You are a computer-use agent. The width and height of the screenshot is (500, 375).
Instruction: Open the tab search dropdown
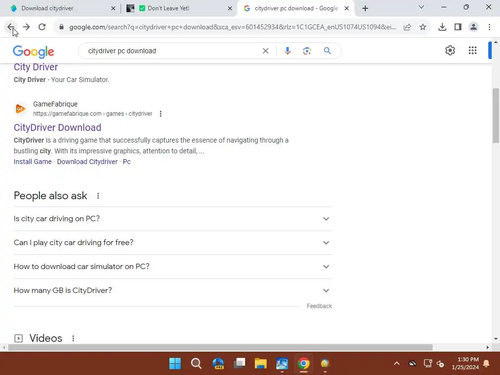tap(421, 7)
